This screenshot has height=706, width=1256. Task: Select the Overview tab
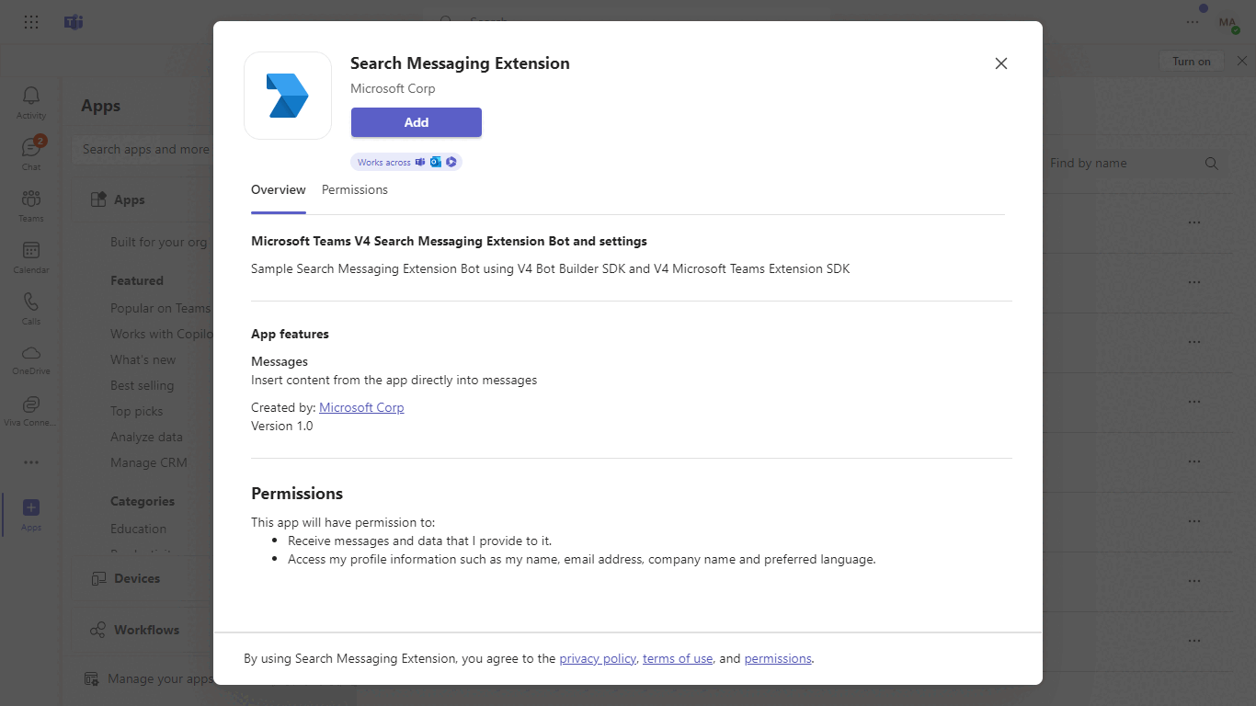point(278,189)
